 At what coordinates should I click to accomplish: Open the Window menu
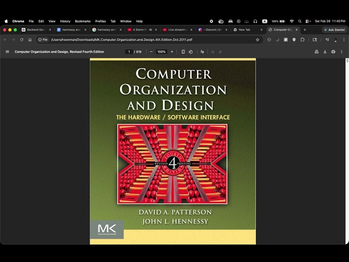(x=126, y=21)
